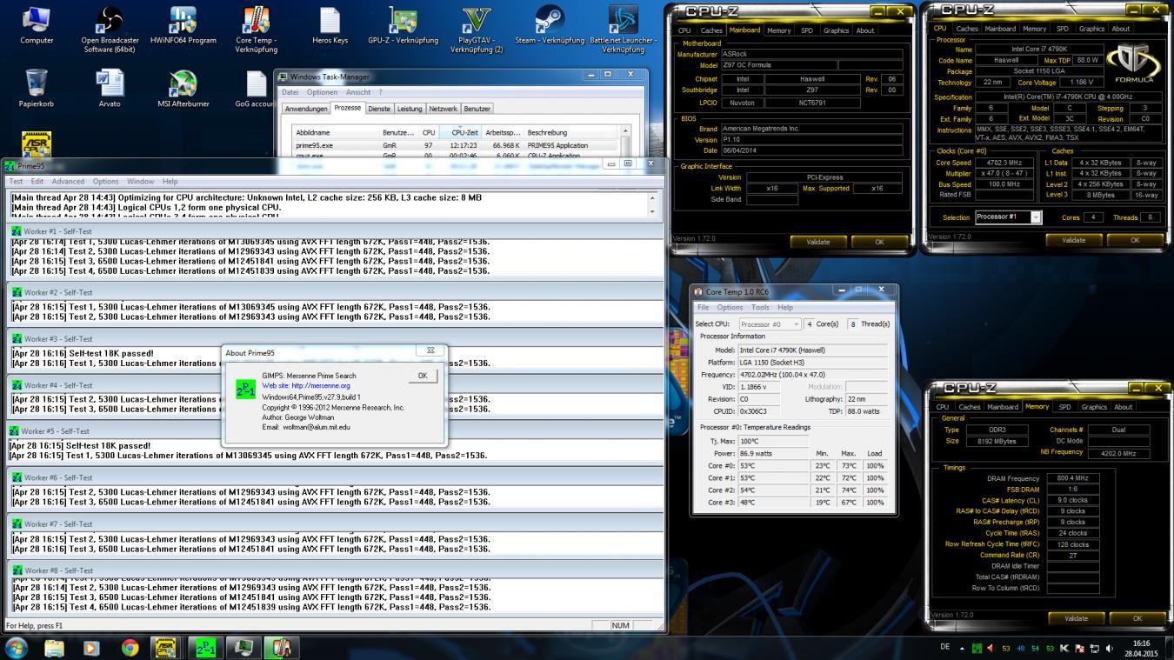Switch to the Netzwerk tab in Task-Manager
1174x660 pixels.
click(x=443, y=109)
